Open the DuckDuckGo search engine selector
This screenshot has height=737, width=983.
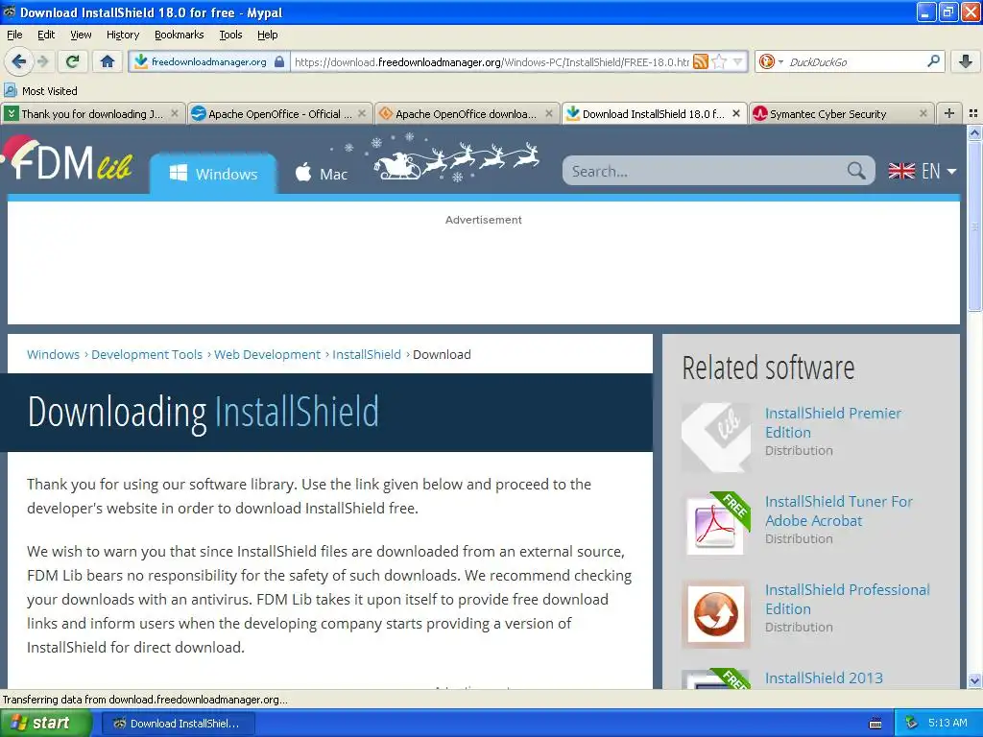(x=771, y=61)
